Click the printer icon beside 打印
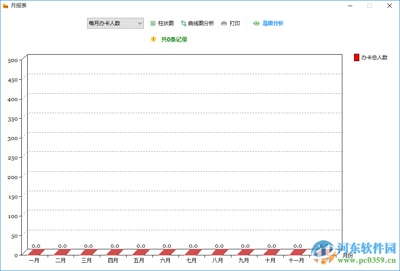The height and width of the screenshot is (271, 400). 224,23
